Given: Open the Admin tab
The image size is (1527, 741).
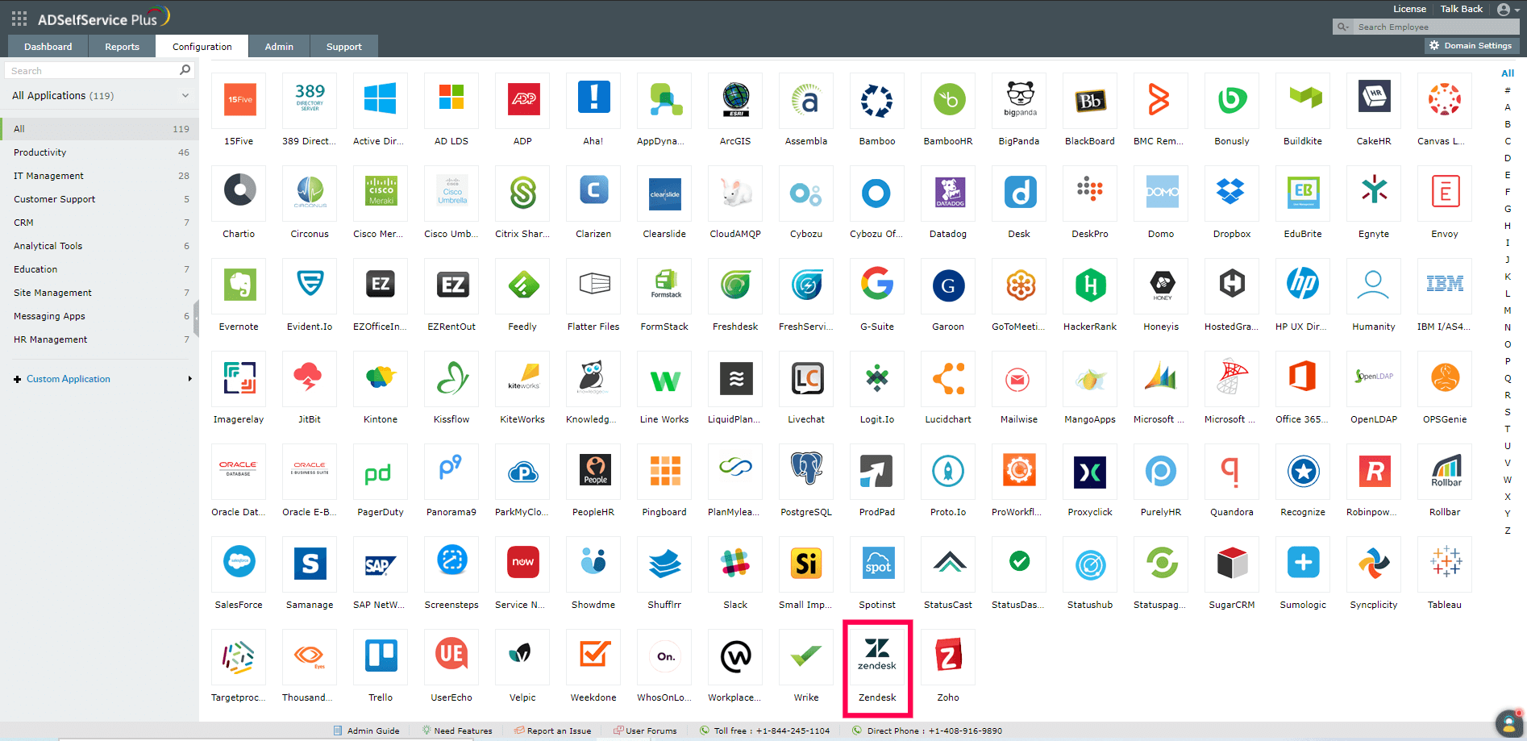Looking at the screenshot, I should [x=279, y=47].
